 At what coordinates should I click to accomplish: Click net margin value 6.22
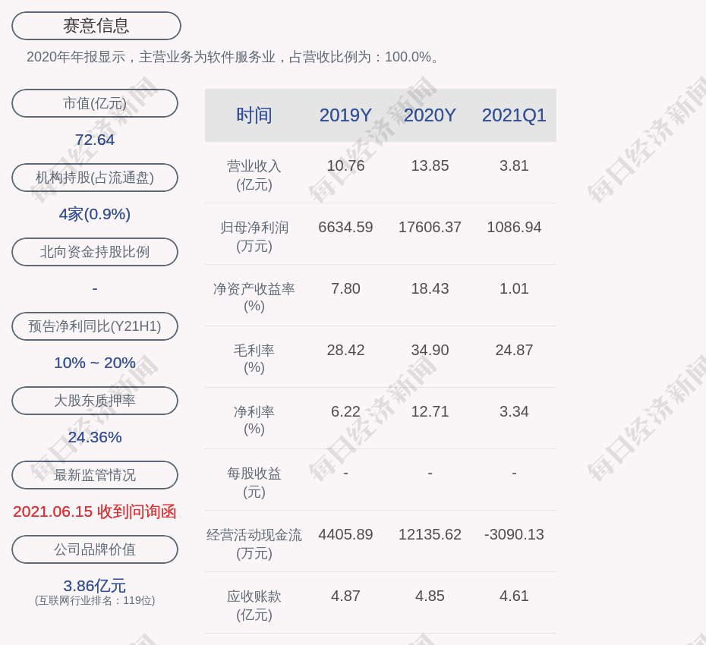click(345, 411)
